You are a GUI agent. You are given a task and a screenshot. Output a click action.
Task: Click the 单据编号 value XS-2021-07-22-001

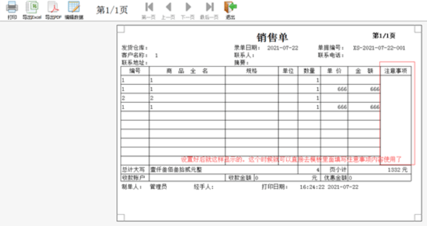379,48
